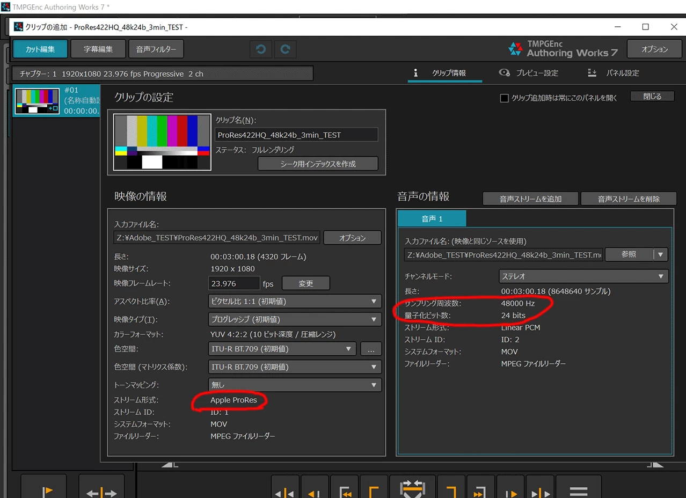Viewport: 686px width, 498px height.
Task: Open the トーンマッピング dropdown
Action: tap(295, 385)
